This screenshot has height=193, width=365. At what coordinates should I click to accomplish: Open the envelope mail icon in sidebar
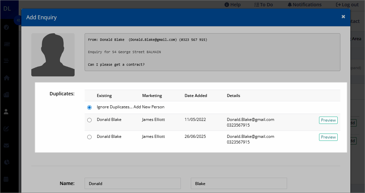pyautogui.click(x=6, y=145)
